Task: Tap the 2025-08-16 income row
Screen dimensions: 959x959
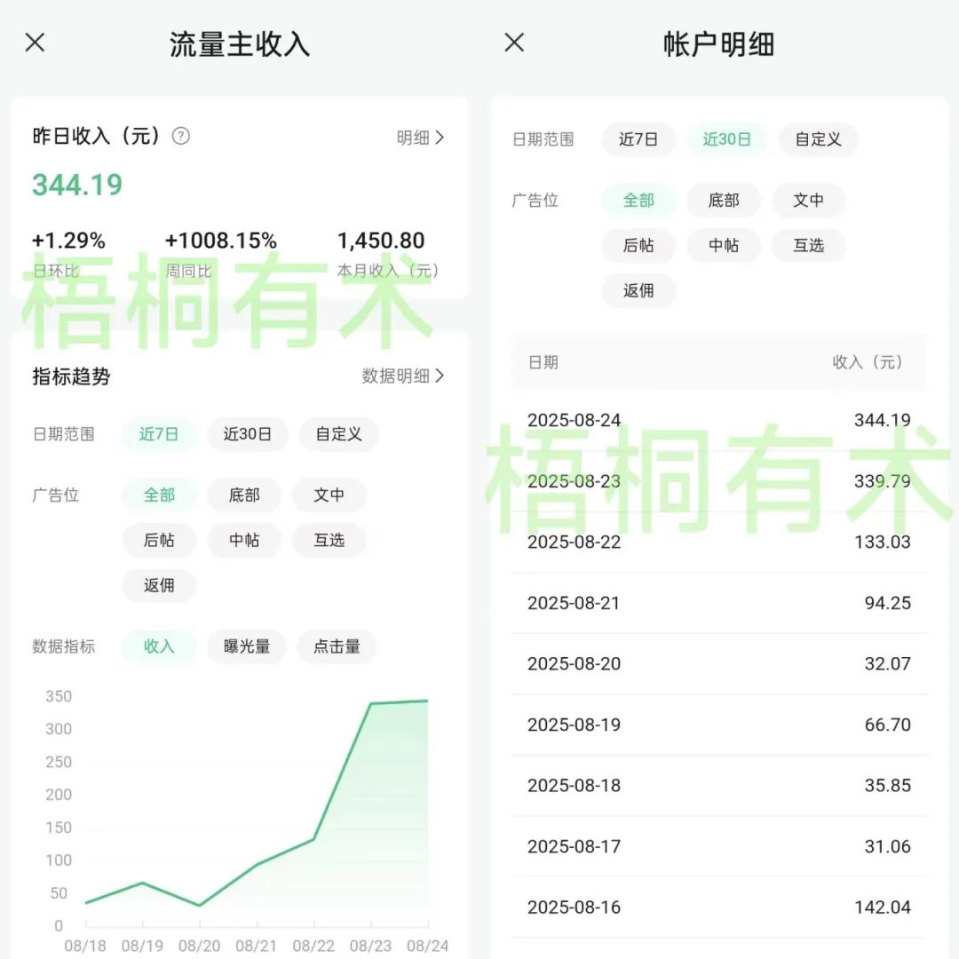Action: point(718,907)
